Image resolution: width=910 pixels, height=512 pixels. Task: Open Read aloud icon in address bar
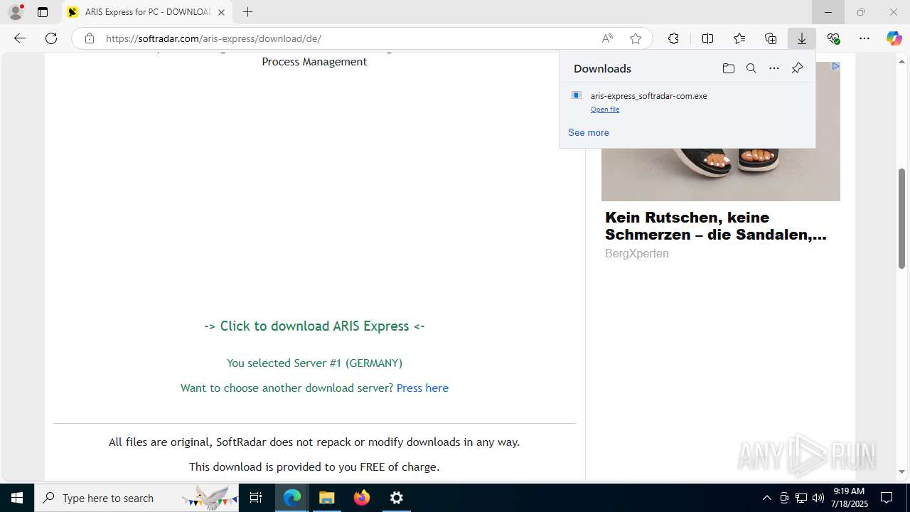click(x=607, y=38)
